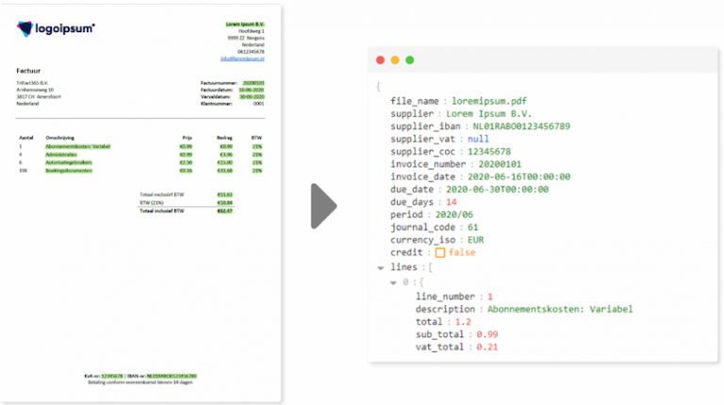Click the highlighted Administraties line item

pos(61,154)
